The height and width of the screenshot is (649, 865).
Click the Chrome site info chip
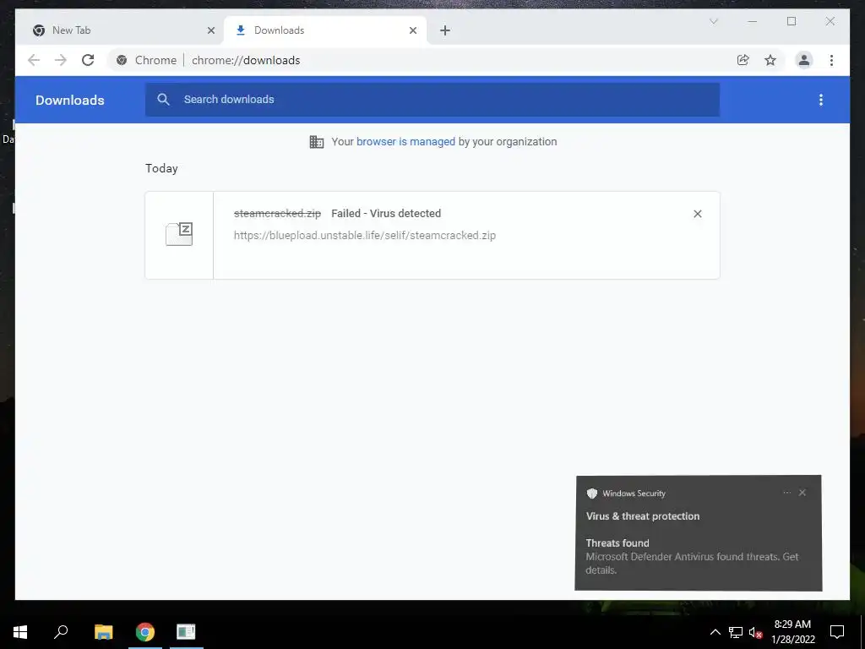(x=147, y=60)
